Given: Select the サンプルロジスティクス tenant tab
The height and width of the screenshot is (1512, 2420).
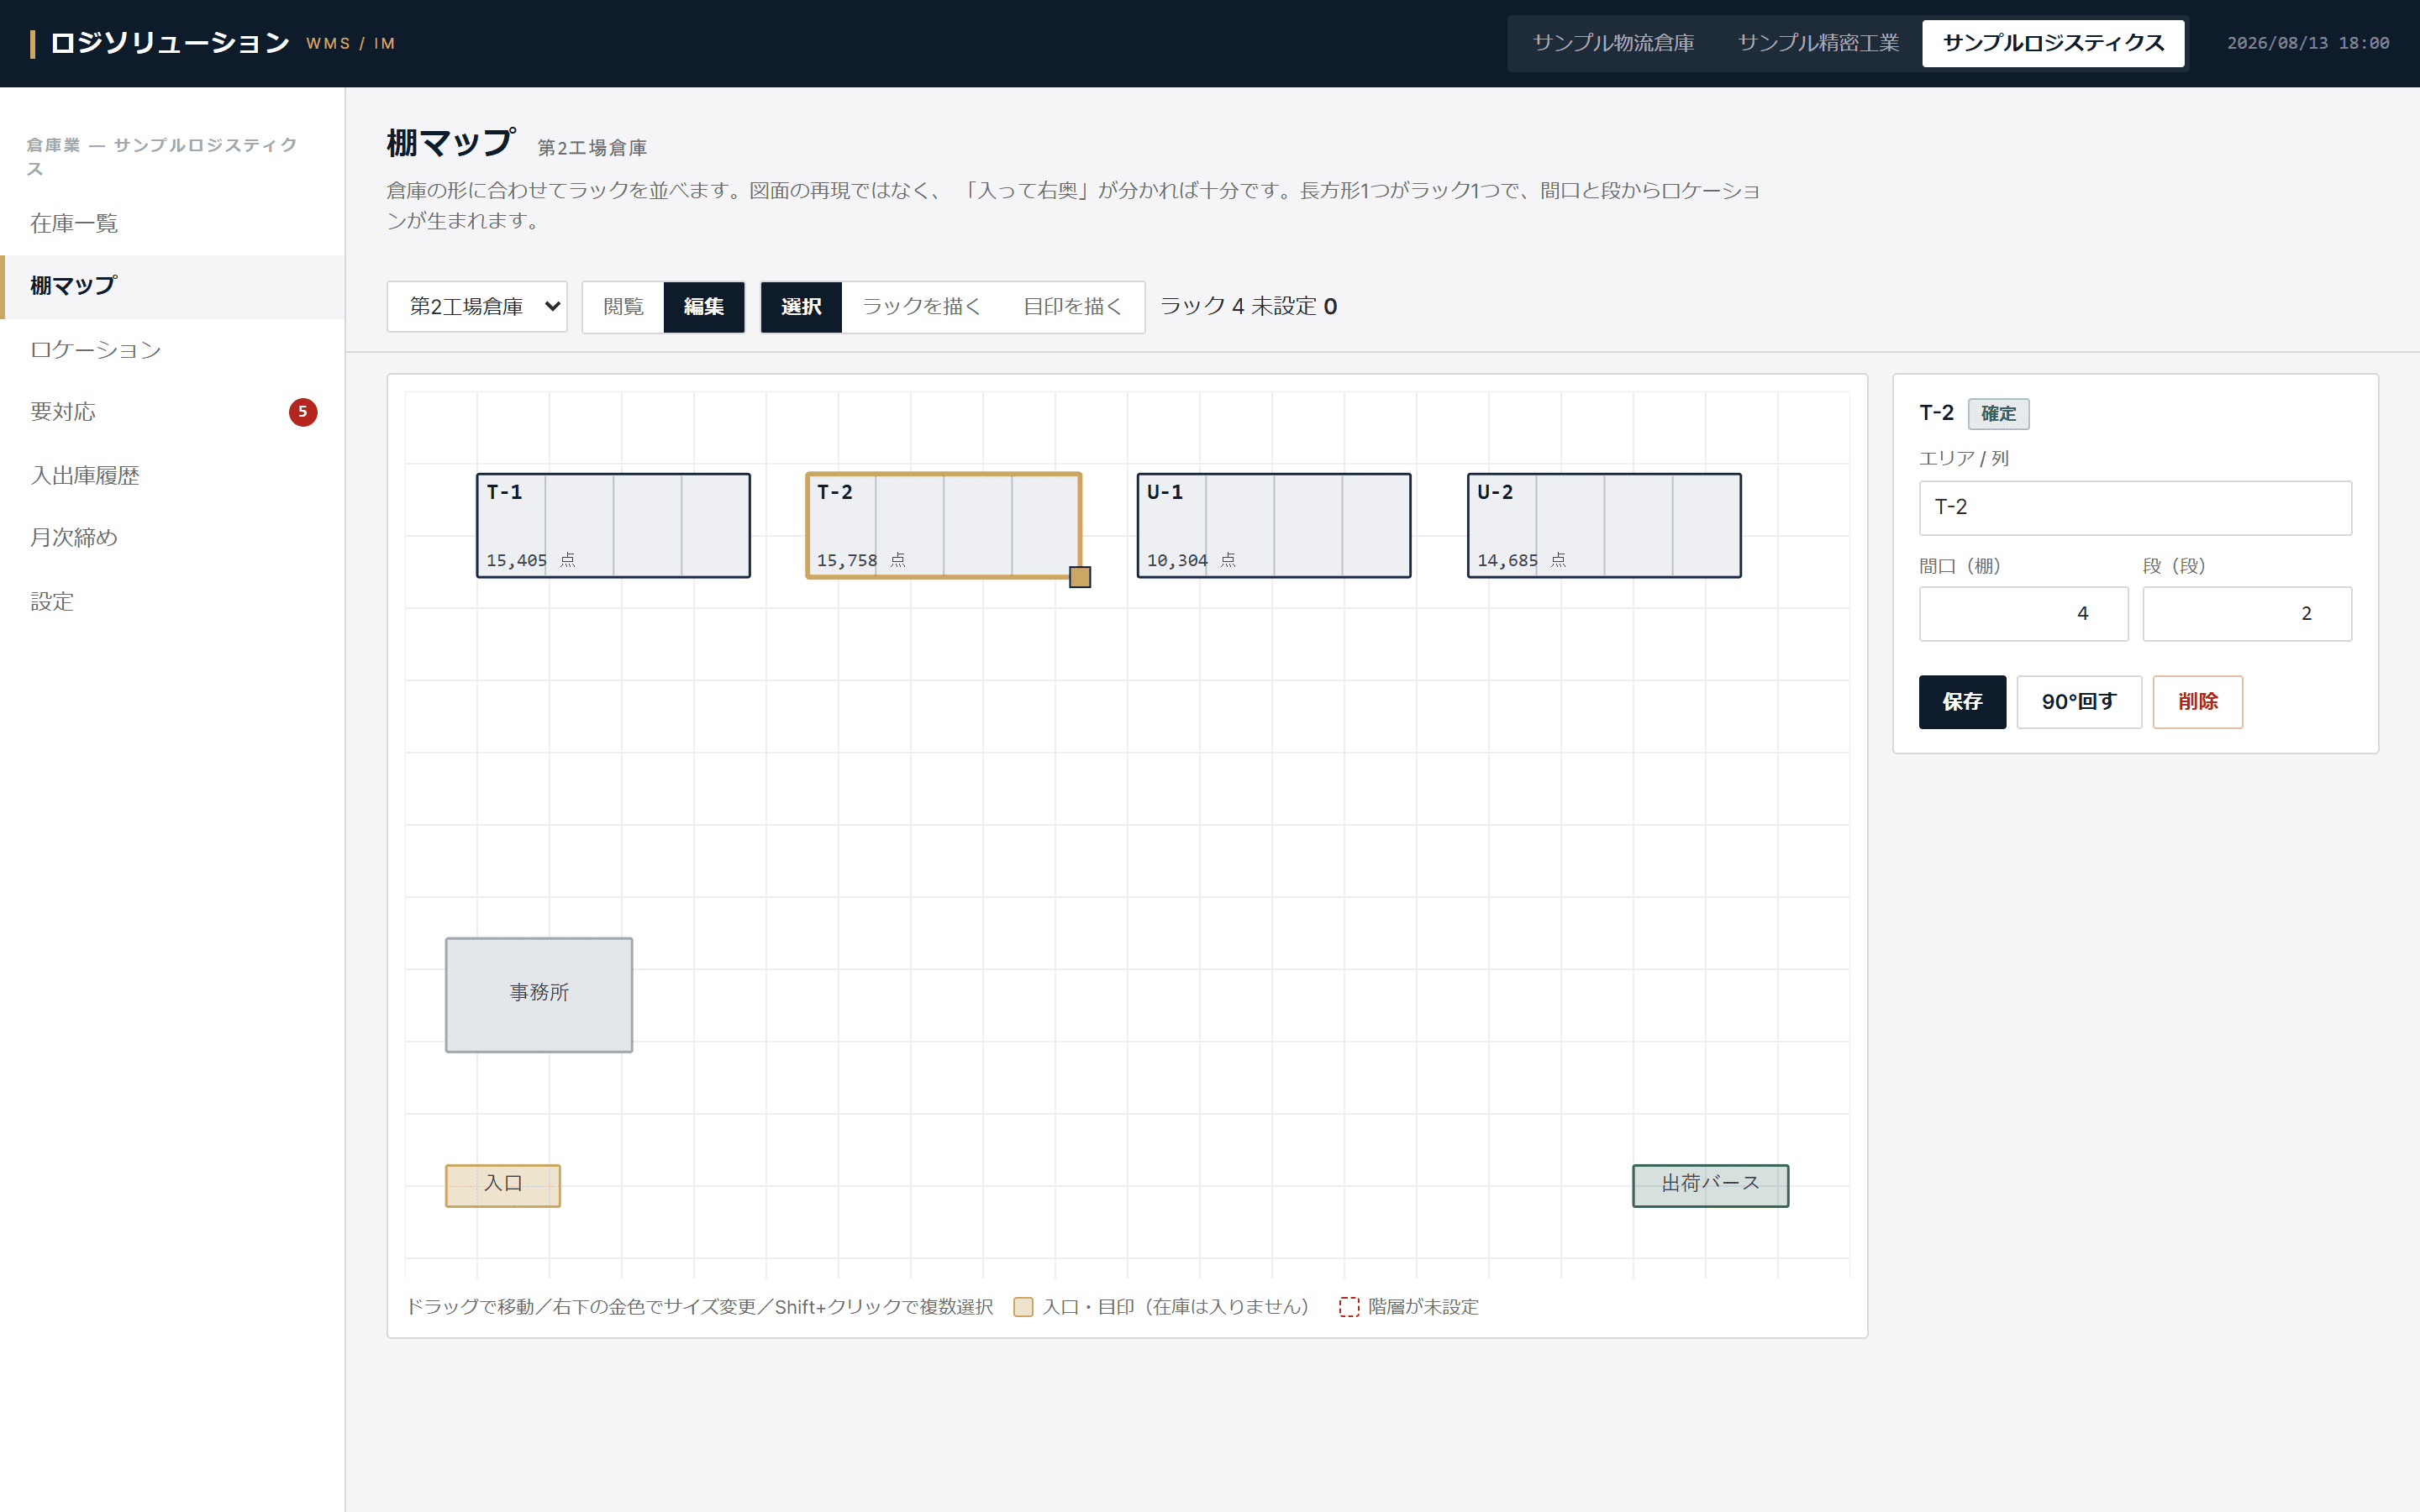Looking at the screenshot, I should [x=2053, y=43].
